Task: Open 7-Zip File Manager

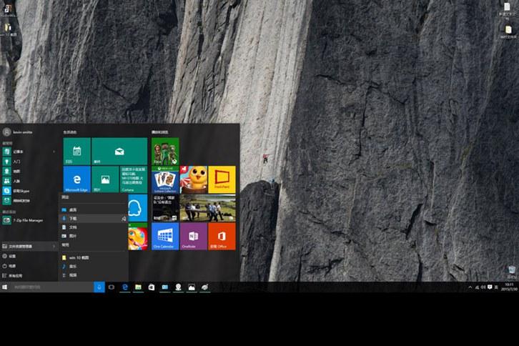Action: click(x=29, y=220)
